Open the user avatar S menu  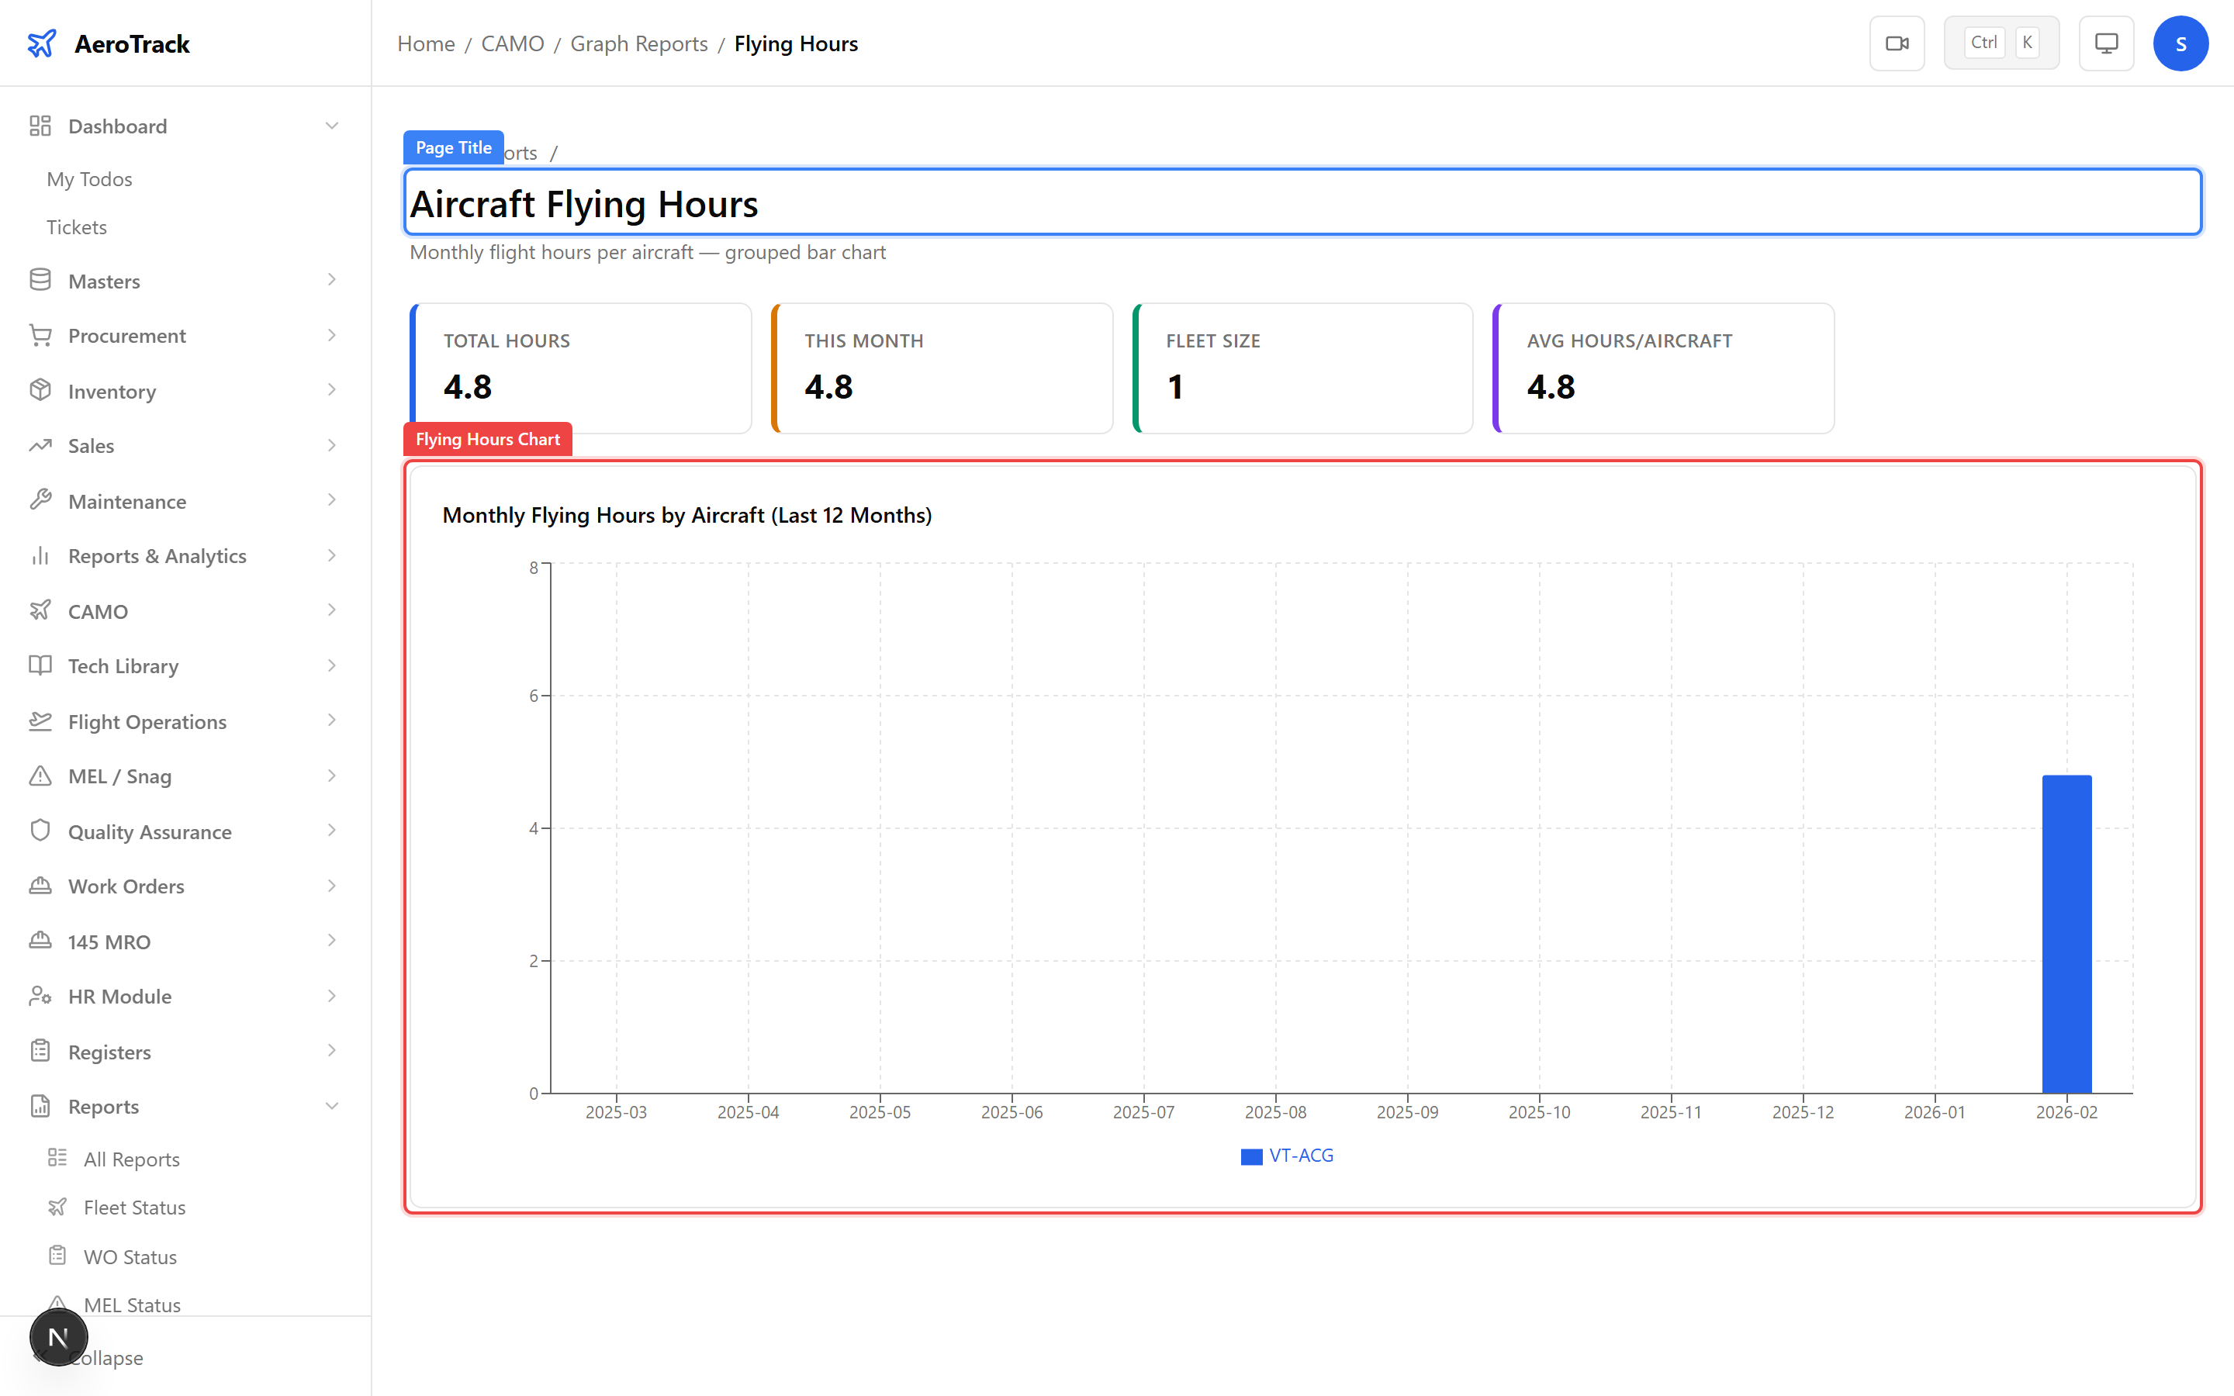(2180, 43)
